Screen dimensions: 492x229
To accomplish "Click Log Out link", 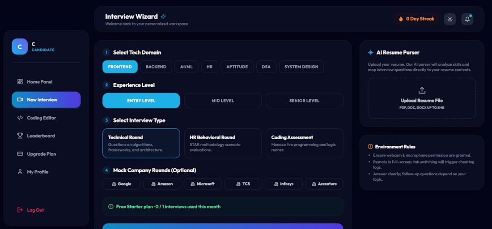I will [35, 210].
